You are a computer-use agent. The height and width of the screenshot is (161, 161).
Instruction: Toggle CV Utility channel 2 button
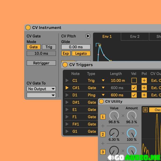pyautogui.click(x=103, y=134)
